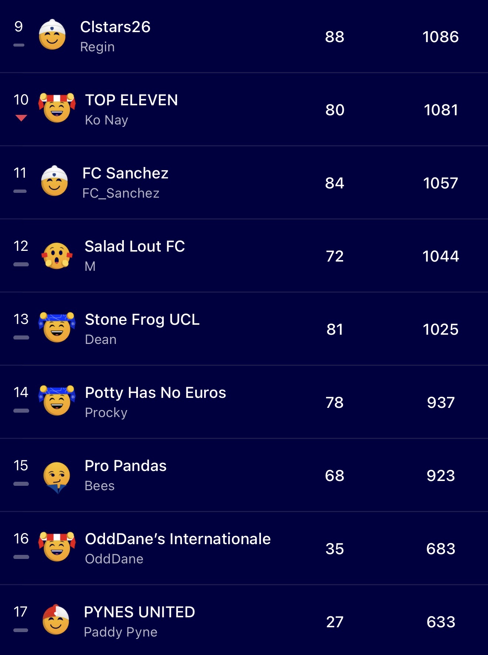Click the FC Sanchez avatar icon
The image size is (488, 655).
pos(54,181)
